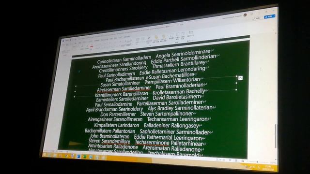Click the name "Paul Semallodarnine"
This screenshot has width=310, height=174.
coord(113,104)
